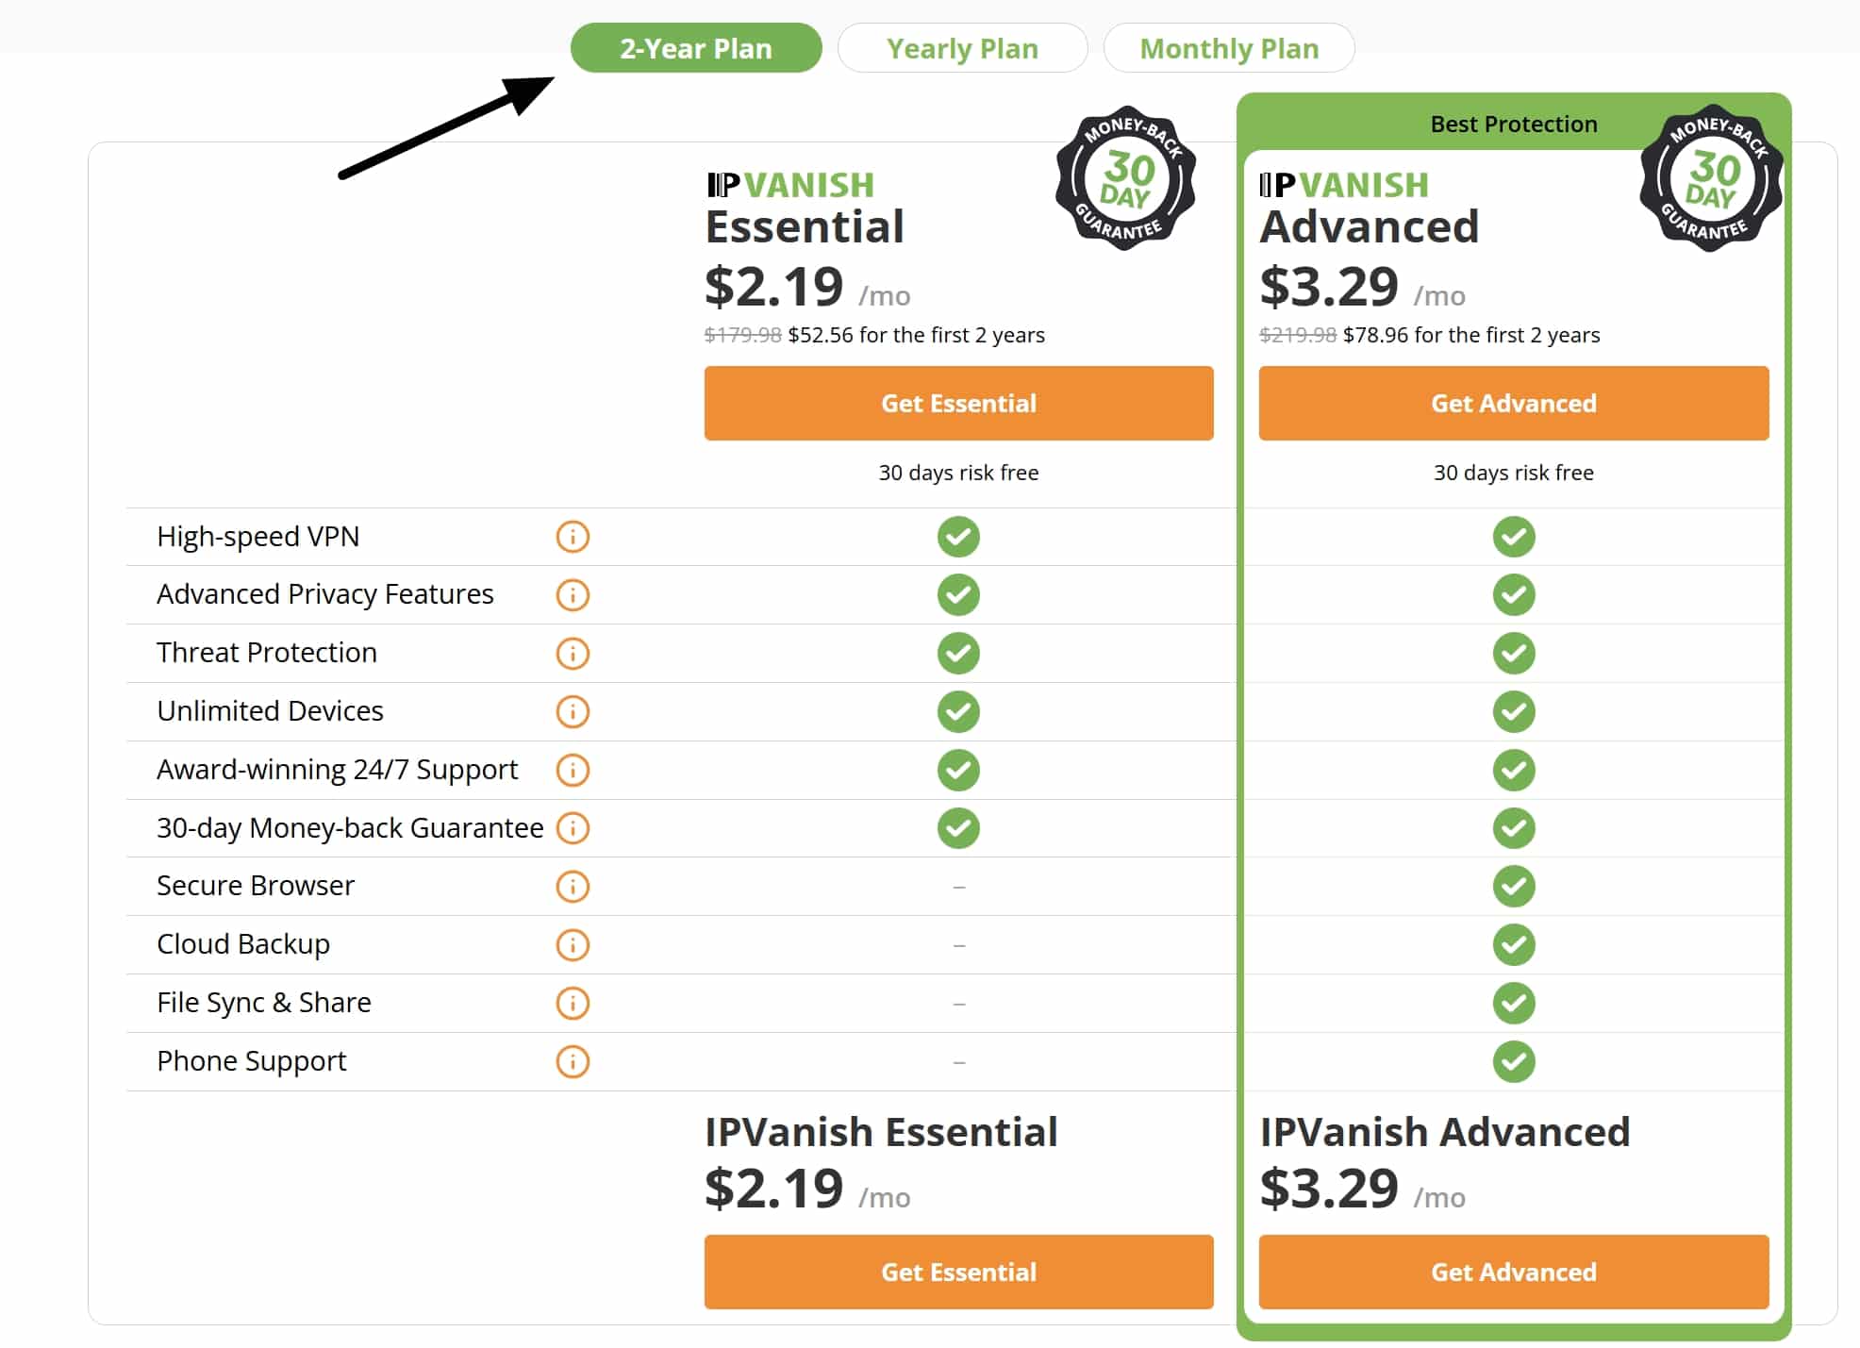
Task: Open Secure Browser info icon
Action: (x=573, y=887)
